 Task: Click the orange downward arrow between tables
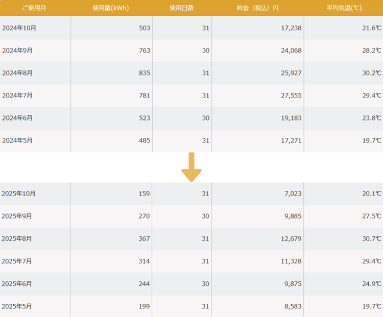(x=192, y=167)
